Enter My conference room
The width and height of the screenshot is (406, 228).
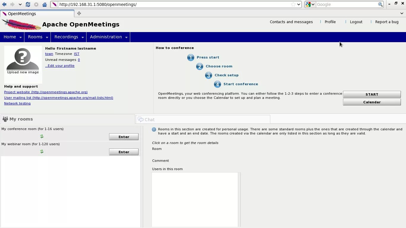(124, 137)
